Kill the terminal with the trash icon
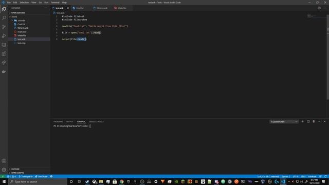 pyautogui.click(x=314, y=121)
